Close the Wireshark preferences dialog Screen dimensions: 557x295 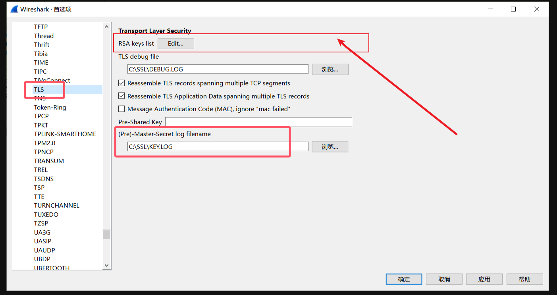(537, 9)
